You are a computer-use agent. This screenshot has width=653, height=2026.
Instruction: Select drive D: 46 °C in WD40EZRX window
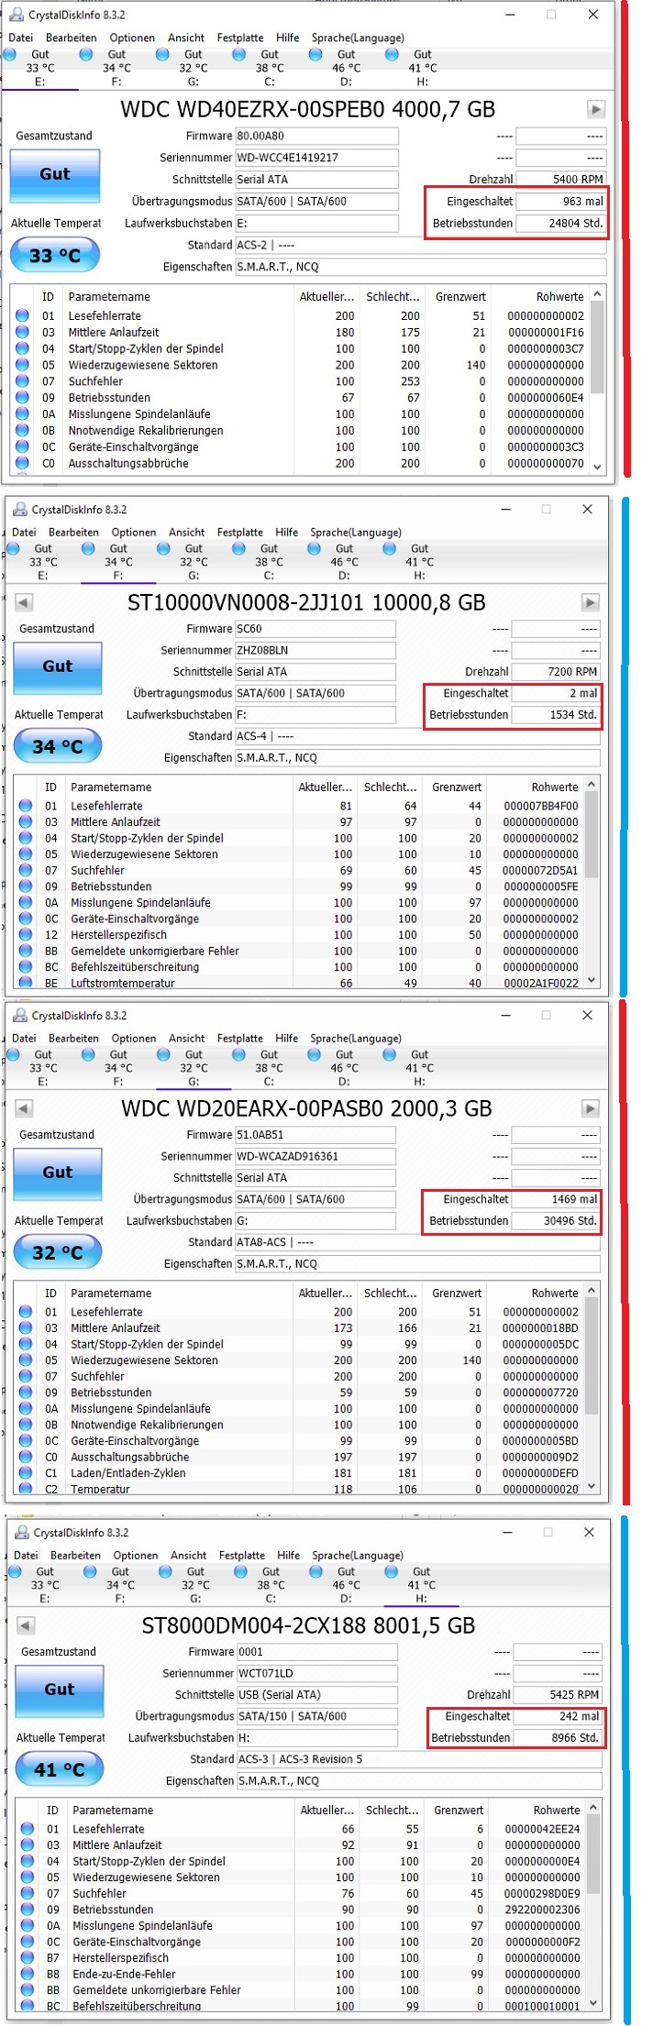tap(346, 68)
